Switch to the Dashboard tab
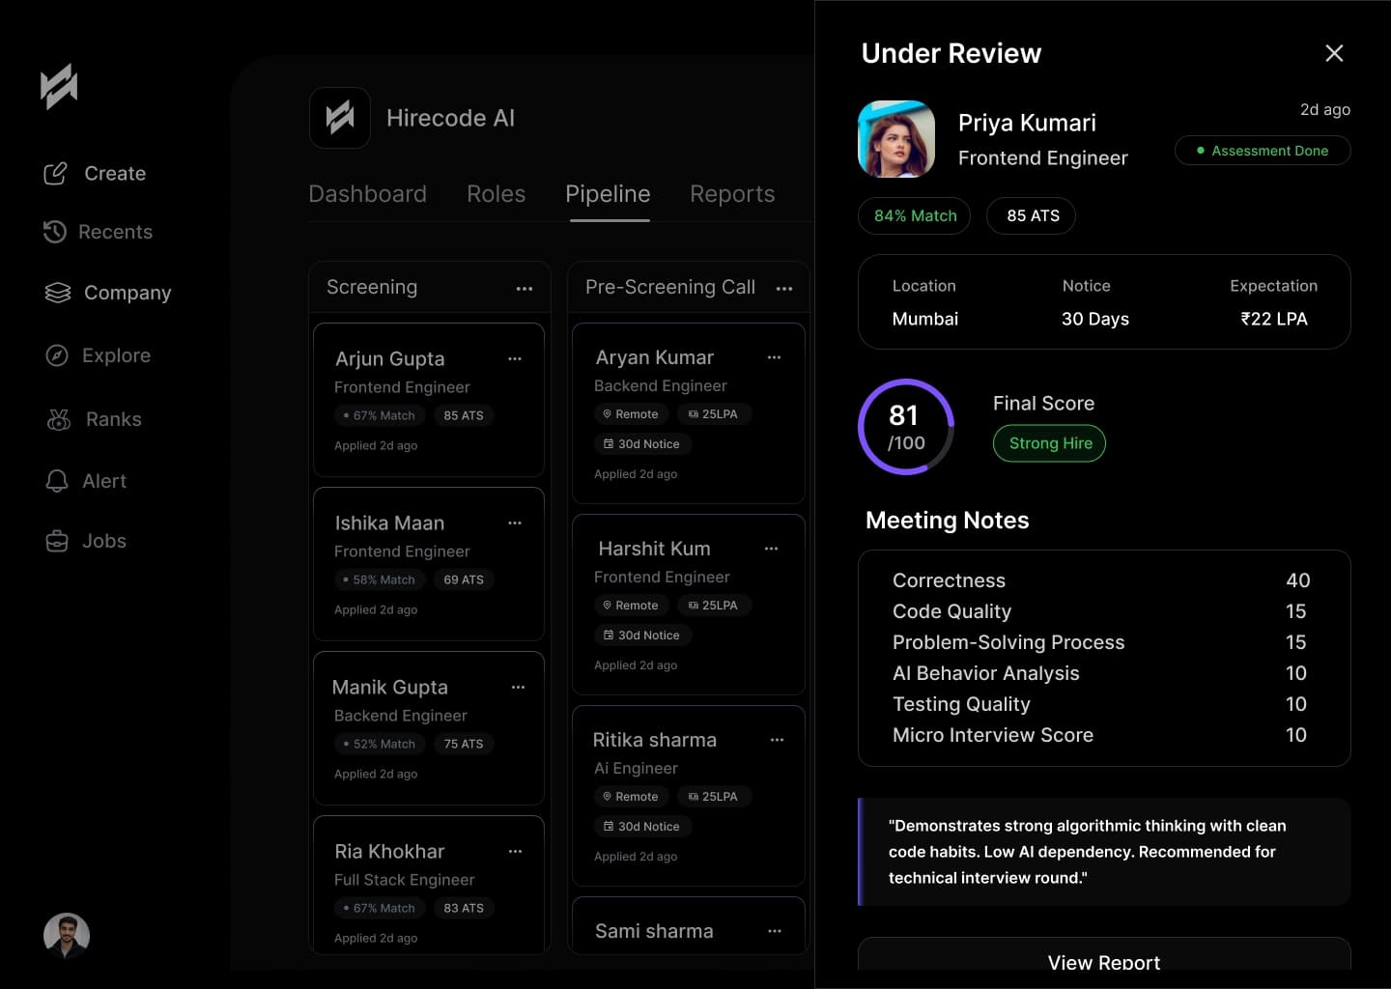 367,194
